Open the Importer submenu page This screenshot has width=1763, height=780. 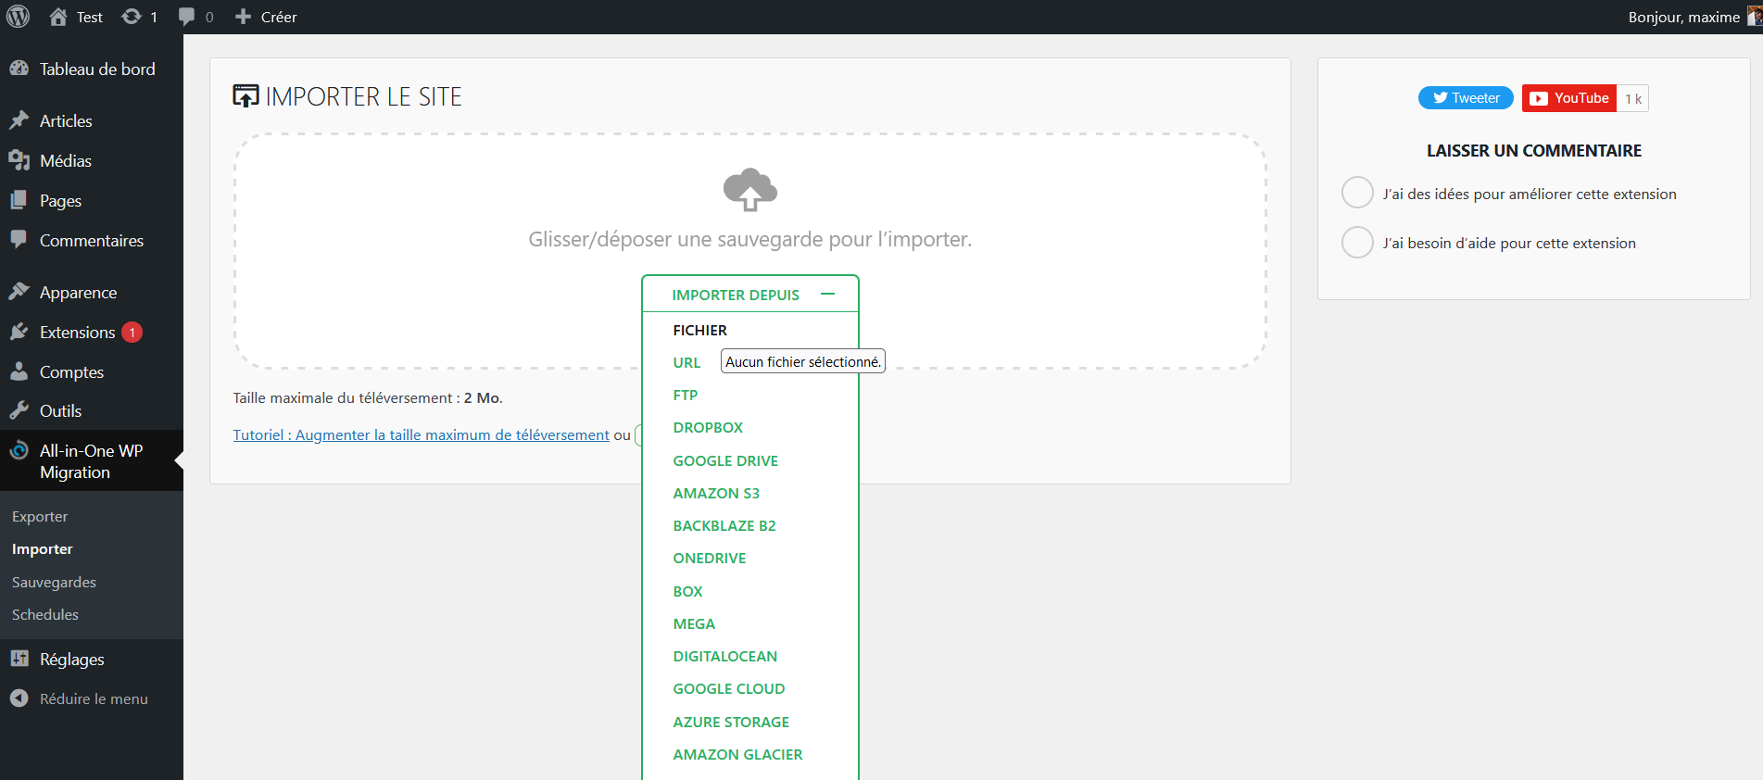point(43,548)
